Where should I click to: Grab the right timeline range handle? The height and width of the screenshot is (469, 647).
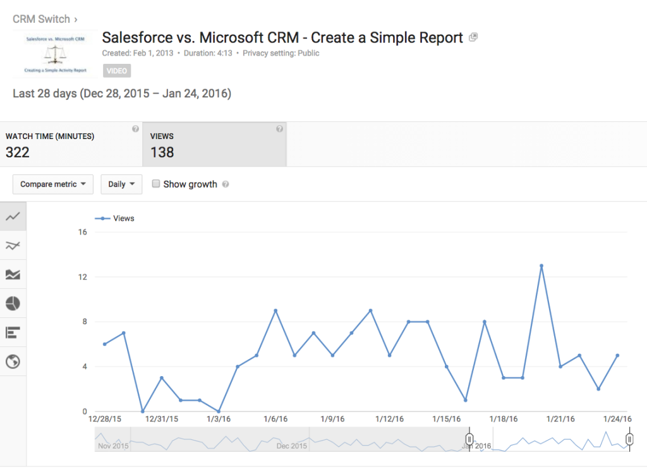point(629,439)
